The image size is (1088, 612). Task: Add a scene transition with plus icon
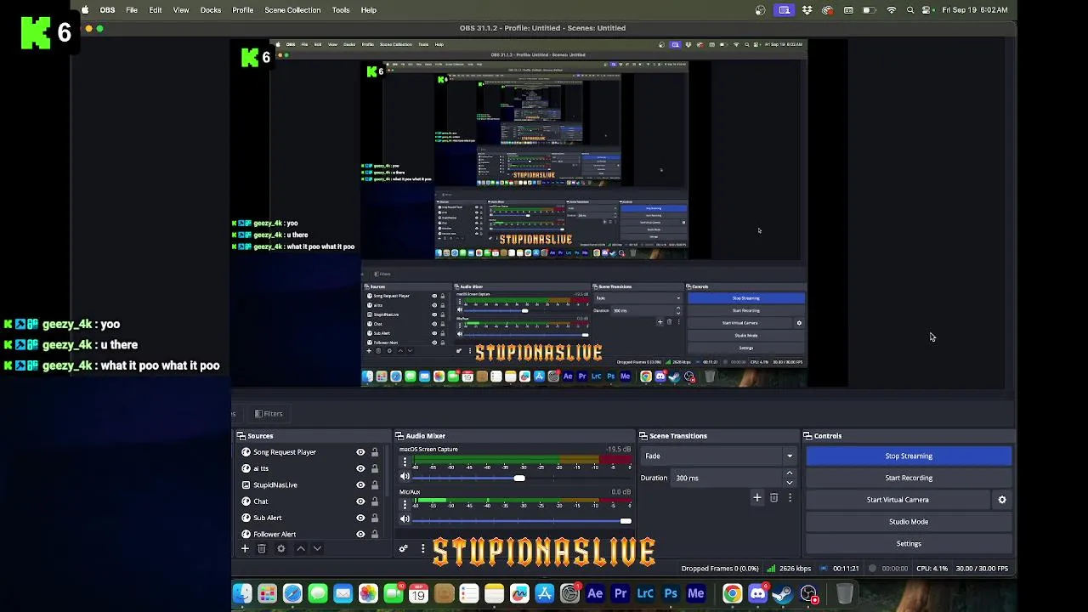[757, 498]
